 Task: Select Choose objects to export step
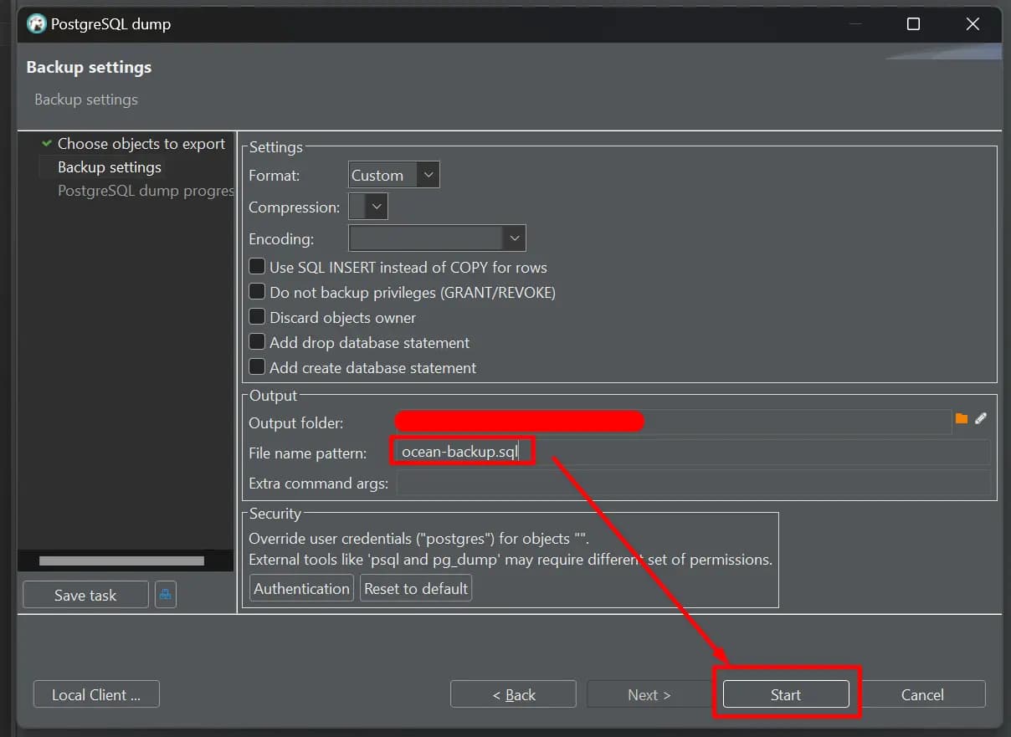tap(141, 144)
